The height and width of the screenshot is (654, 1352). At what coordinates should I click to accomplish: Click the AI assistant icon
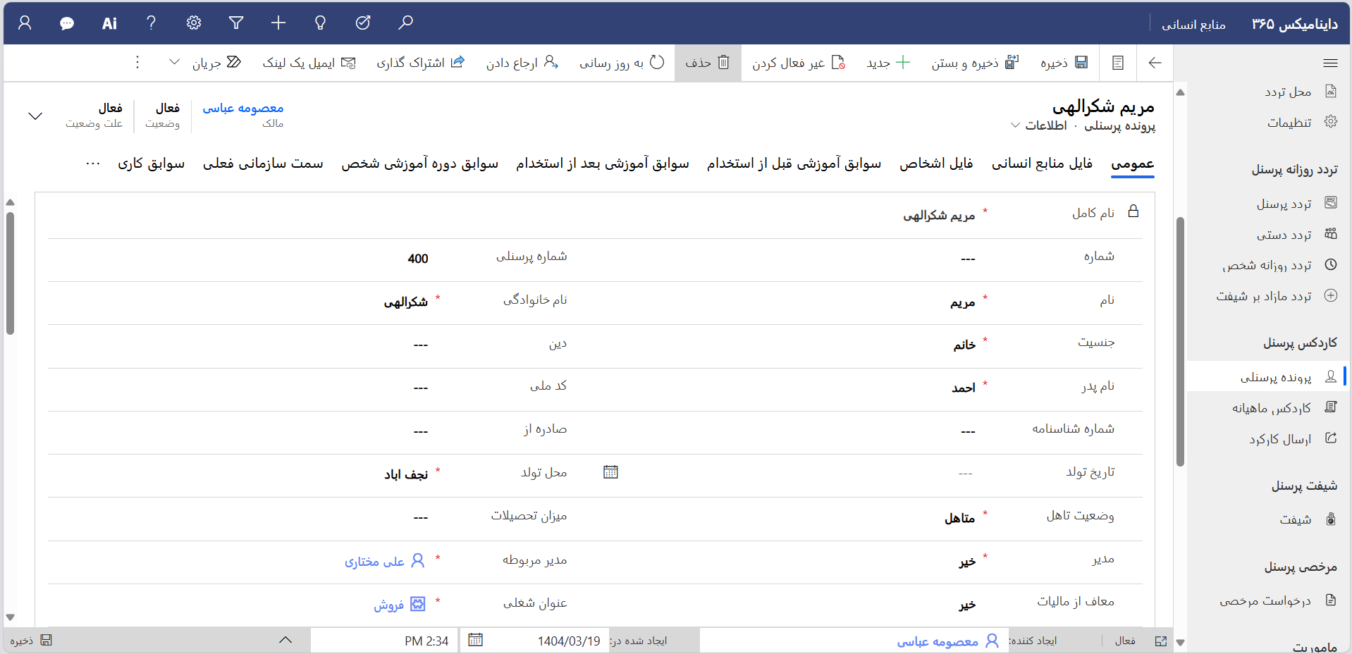[x=109, y=23]
